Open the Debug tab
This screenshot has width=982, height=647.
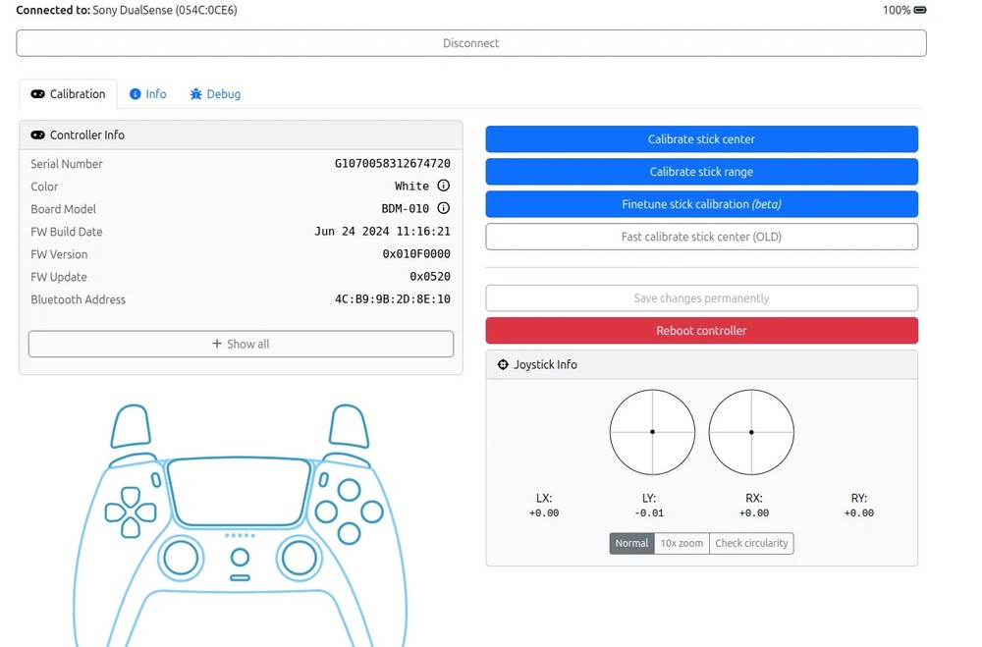(x=214, y=93)
